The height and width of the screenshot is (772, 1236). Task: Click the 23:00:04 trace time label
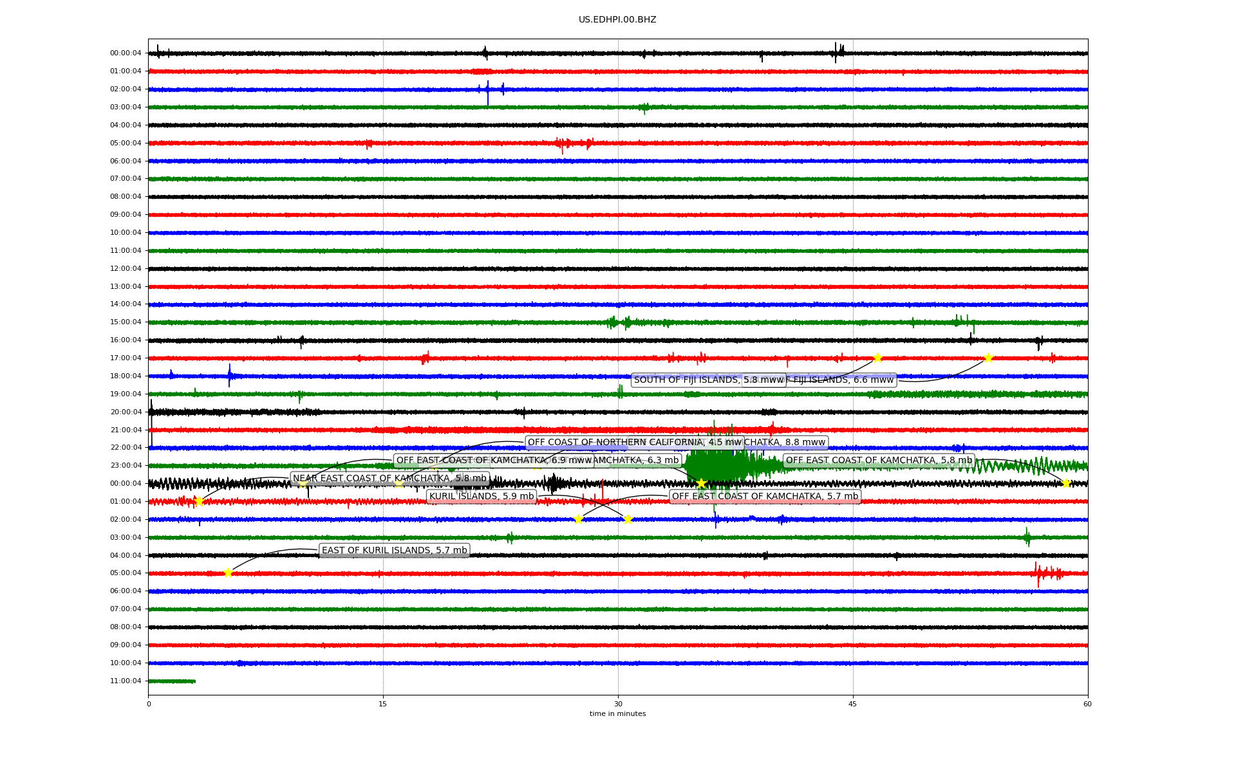[x=126, y=466]
